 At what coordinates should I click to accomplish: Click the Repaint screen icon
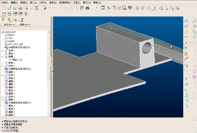pyautogui.click(x=103, y=8)
